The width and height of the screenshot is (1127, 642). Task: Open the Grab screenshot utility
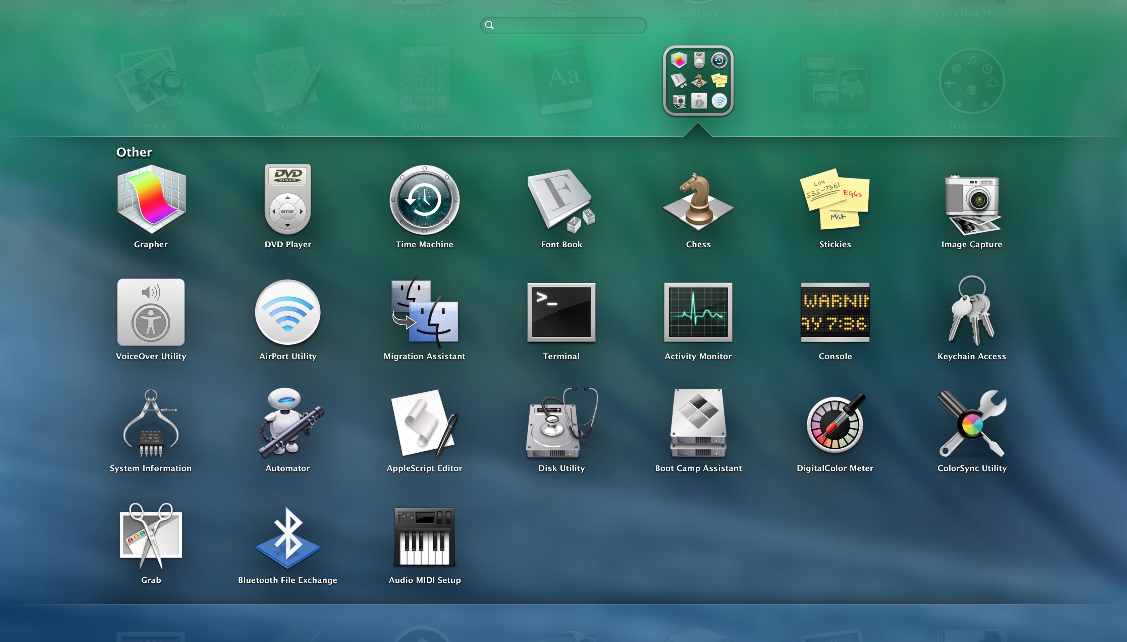tap(151, 536)
